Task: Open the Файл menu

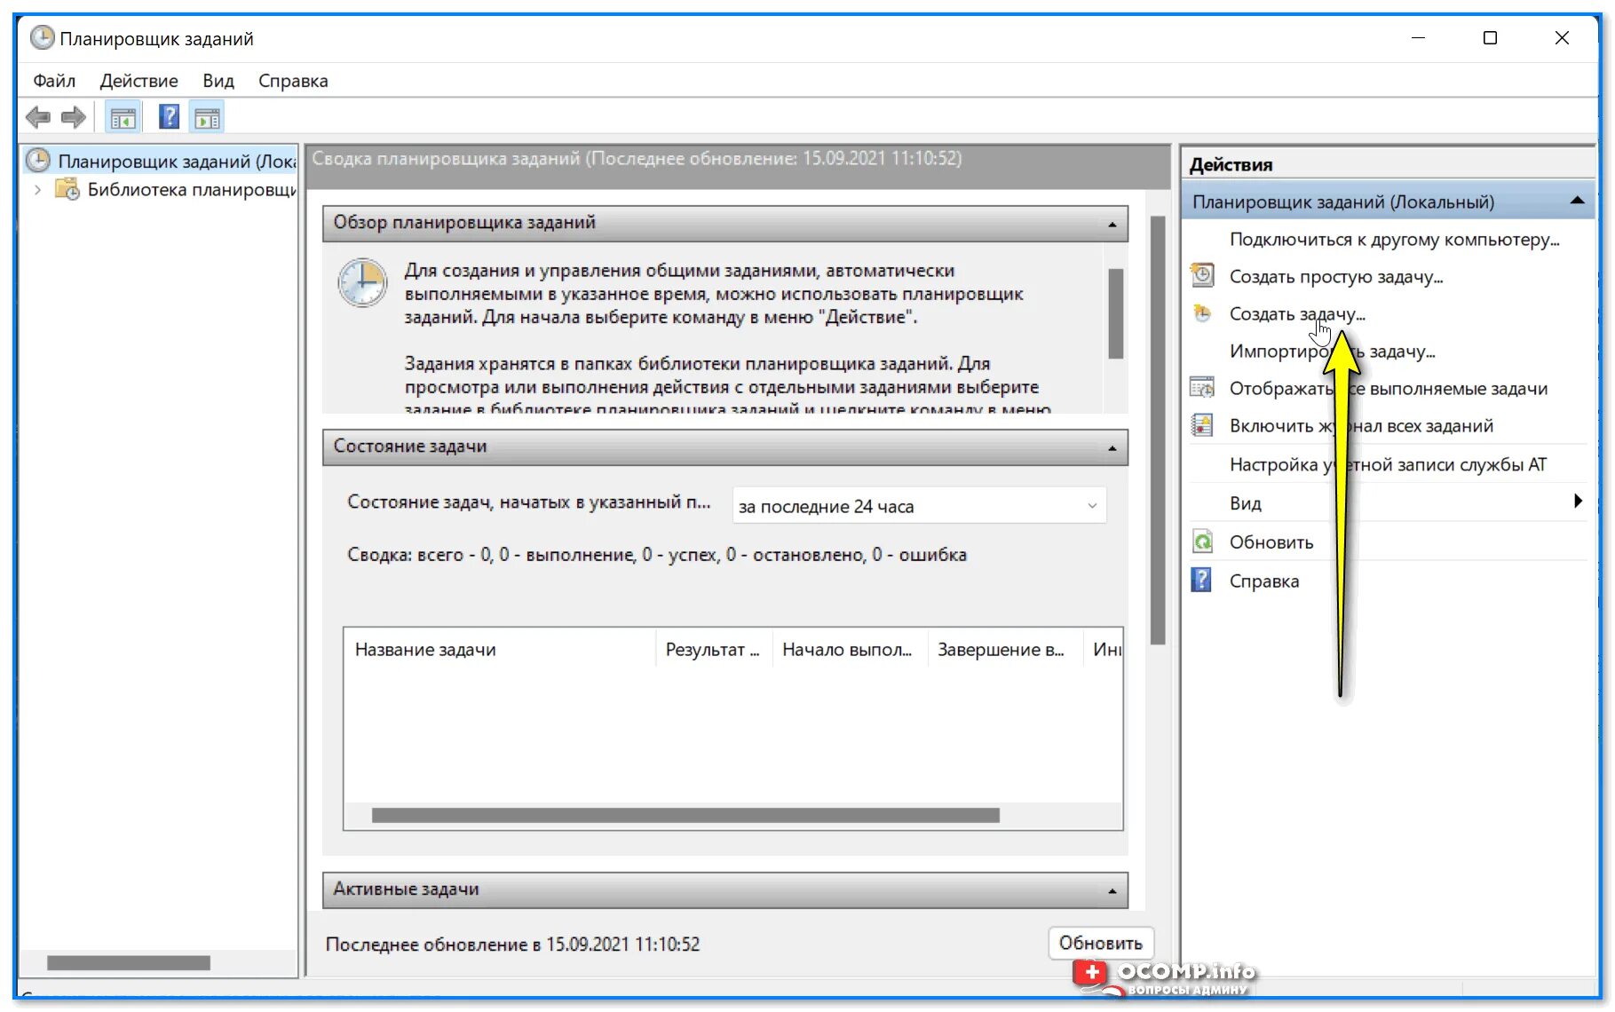Action: point(54,81)
